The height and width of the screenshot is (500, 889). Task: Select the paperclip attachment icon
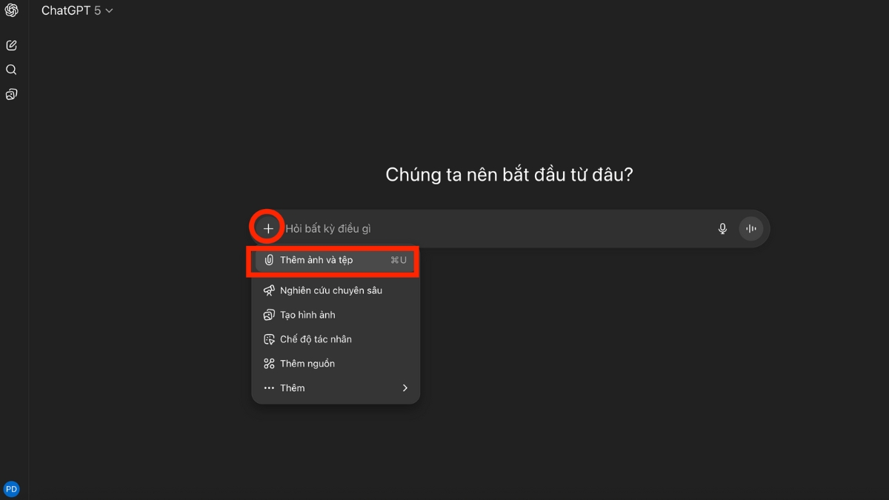point(270,260)
